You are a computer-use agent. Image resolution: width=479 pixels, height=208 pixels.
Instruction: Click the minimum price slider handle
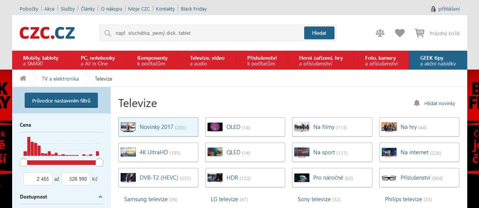(24, 162)
